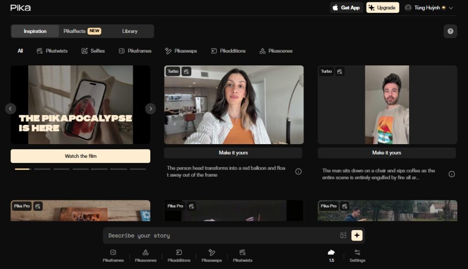468x269 pixels.
Task: Open the 1.5 model version selector
Action: pyautogui.click(x=331, y=255)
